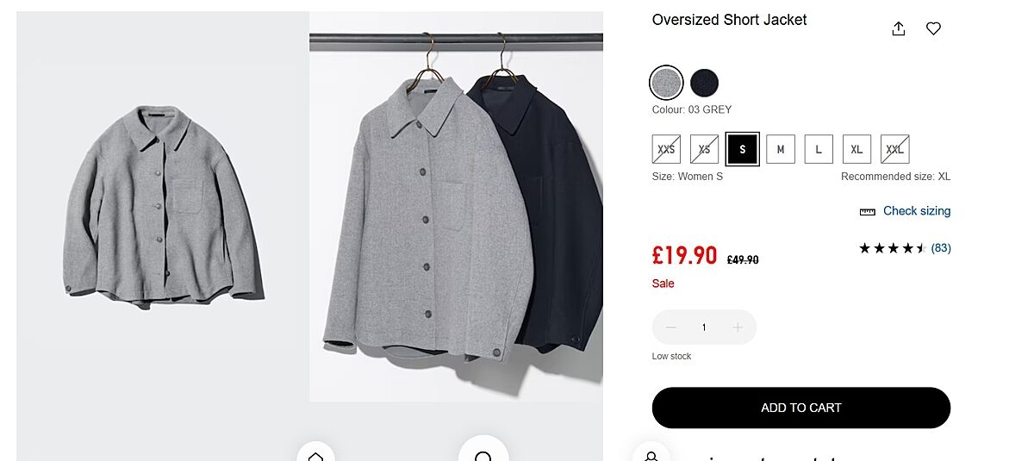Screen dimensions: 1034x461
Task: Click the star rating icons
Action: click(892, 248)
